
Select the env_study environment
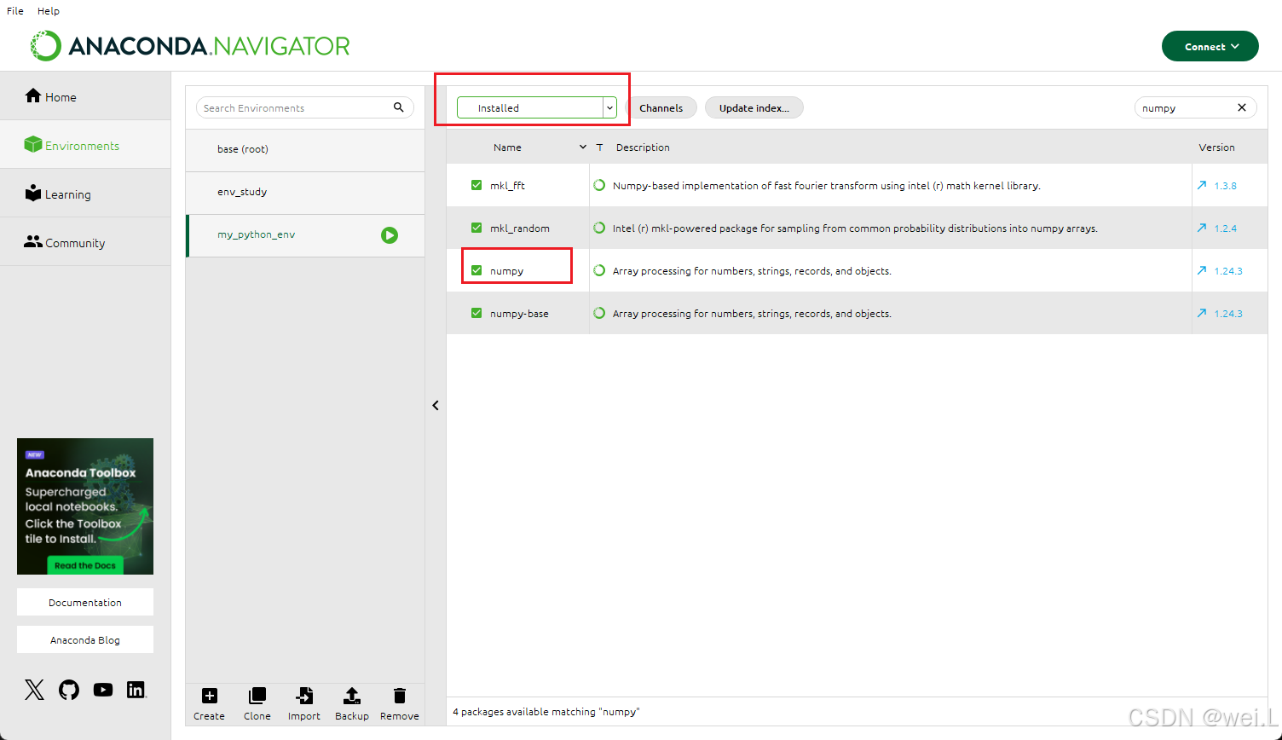(x=305, y=193)
